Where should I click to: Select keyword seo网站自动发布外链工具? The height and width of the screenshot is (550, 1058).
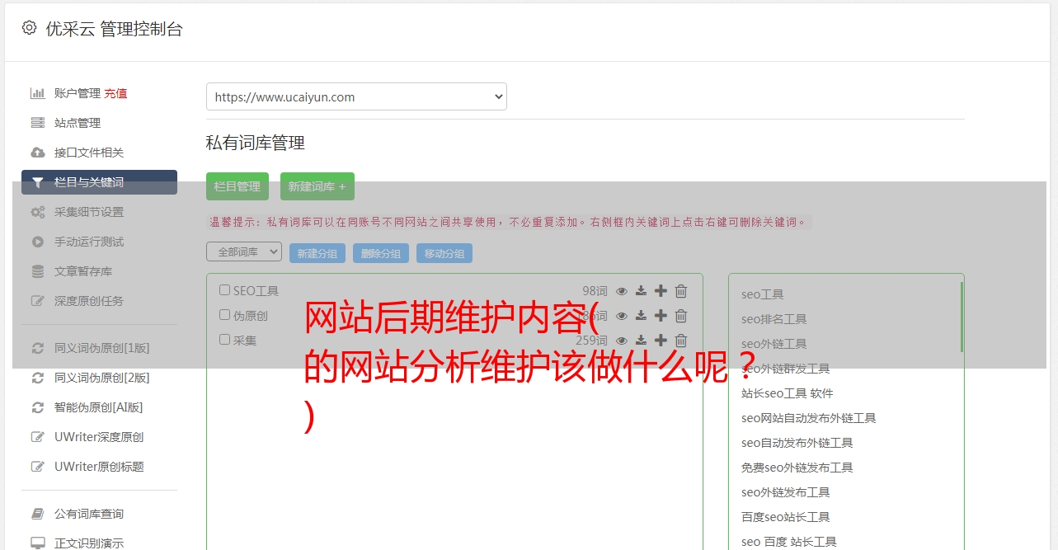(x=808, y=418)
